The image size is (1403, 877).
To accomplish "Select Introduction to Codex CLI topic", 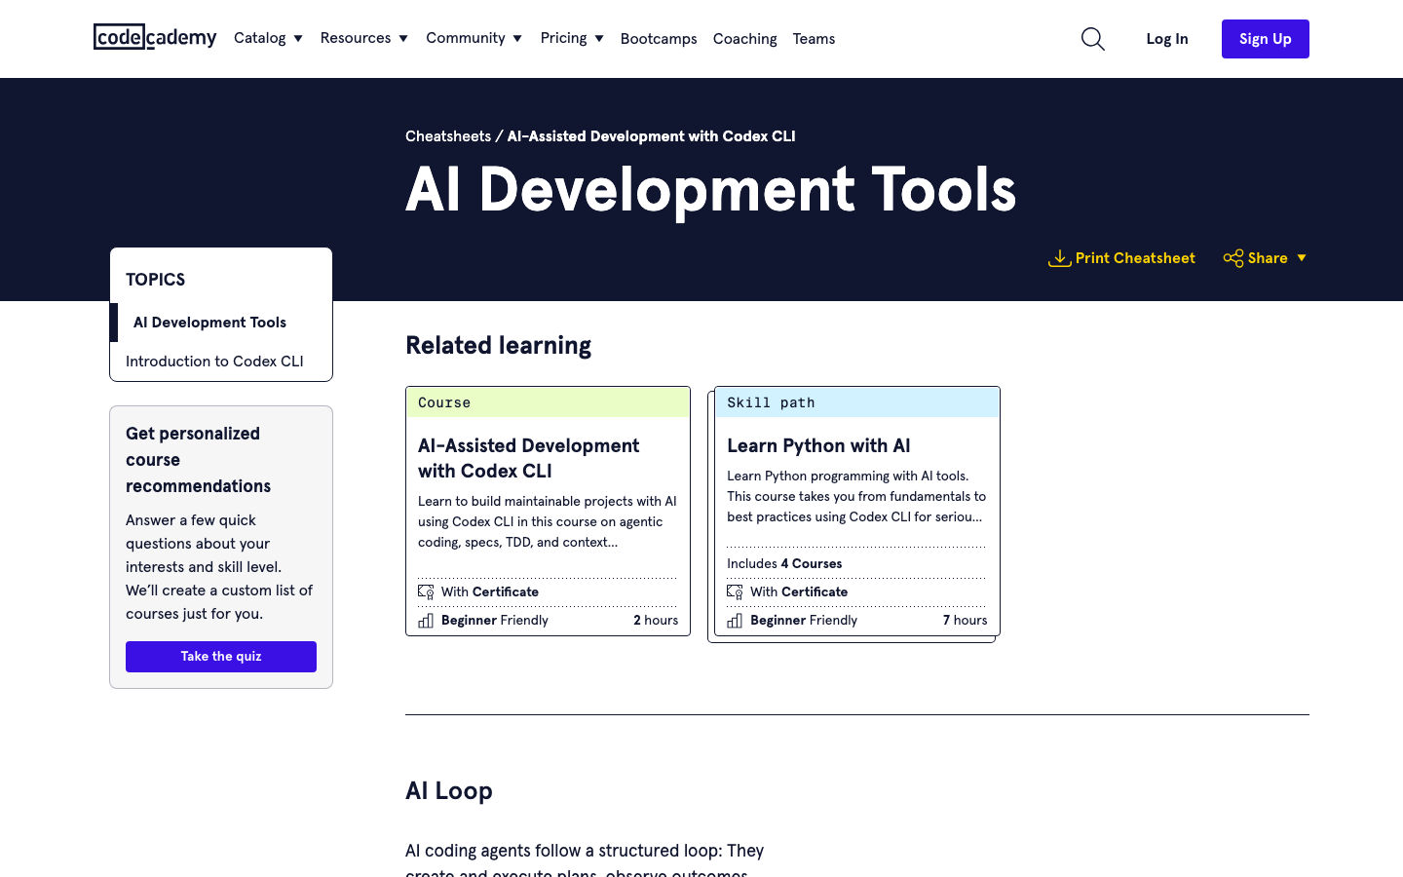I will [x=214, y=362].
